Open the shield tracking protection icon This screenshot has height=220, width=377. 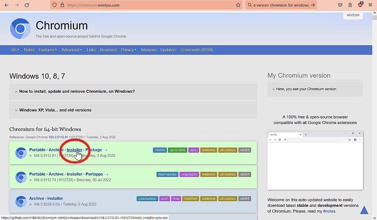click(x=54, y=5)
